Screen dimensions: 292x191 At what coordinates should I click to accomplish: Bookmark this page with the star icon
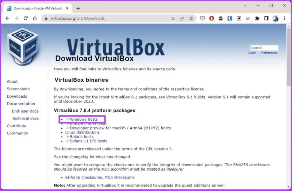191,18
